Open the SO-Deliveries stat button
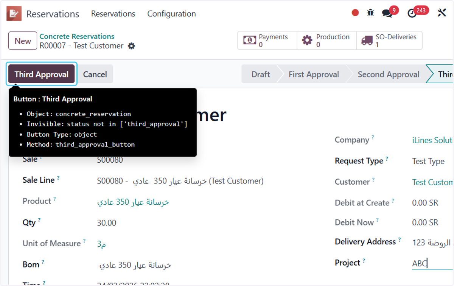The image size is (454, 286). [x=389, y=40]
